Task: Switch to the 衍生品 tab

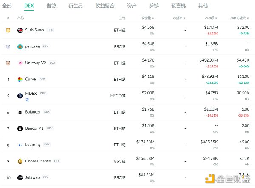Action: point(76,6)
